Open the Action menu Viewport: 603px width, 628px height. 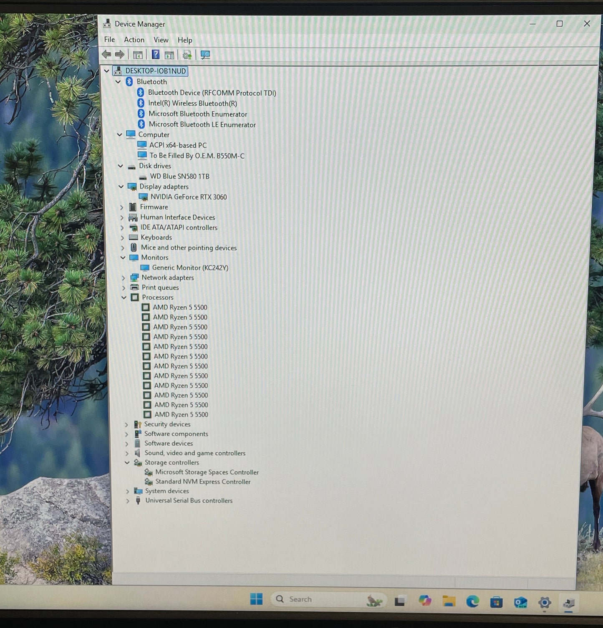tap(134, 40)
